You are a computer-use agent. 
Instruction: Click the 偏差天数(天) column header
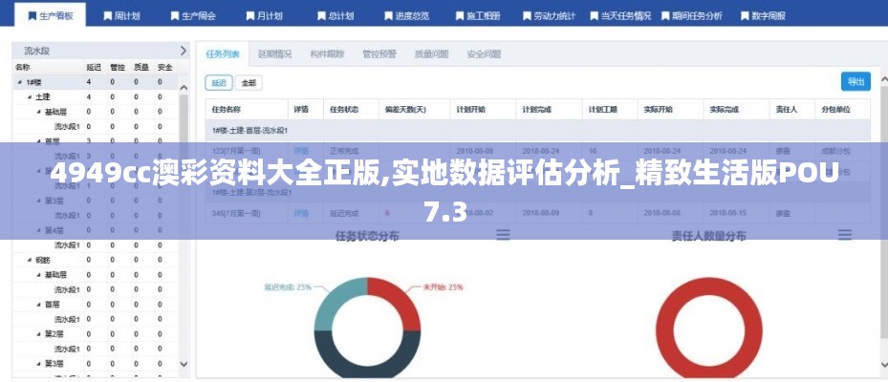414,109
